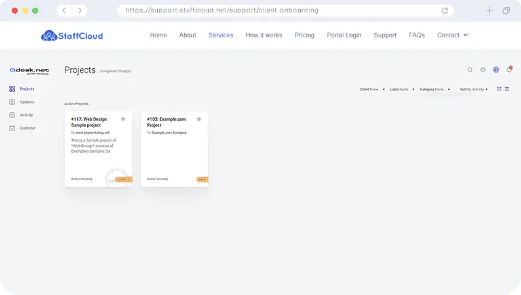Click 'Active Recently' on project #117
The height and width of the screenshot is (295, 521).
tap(82, 179)
